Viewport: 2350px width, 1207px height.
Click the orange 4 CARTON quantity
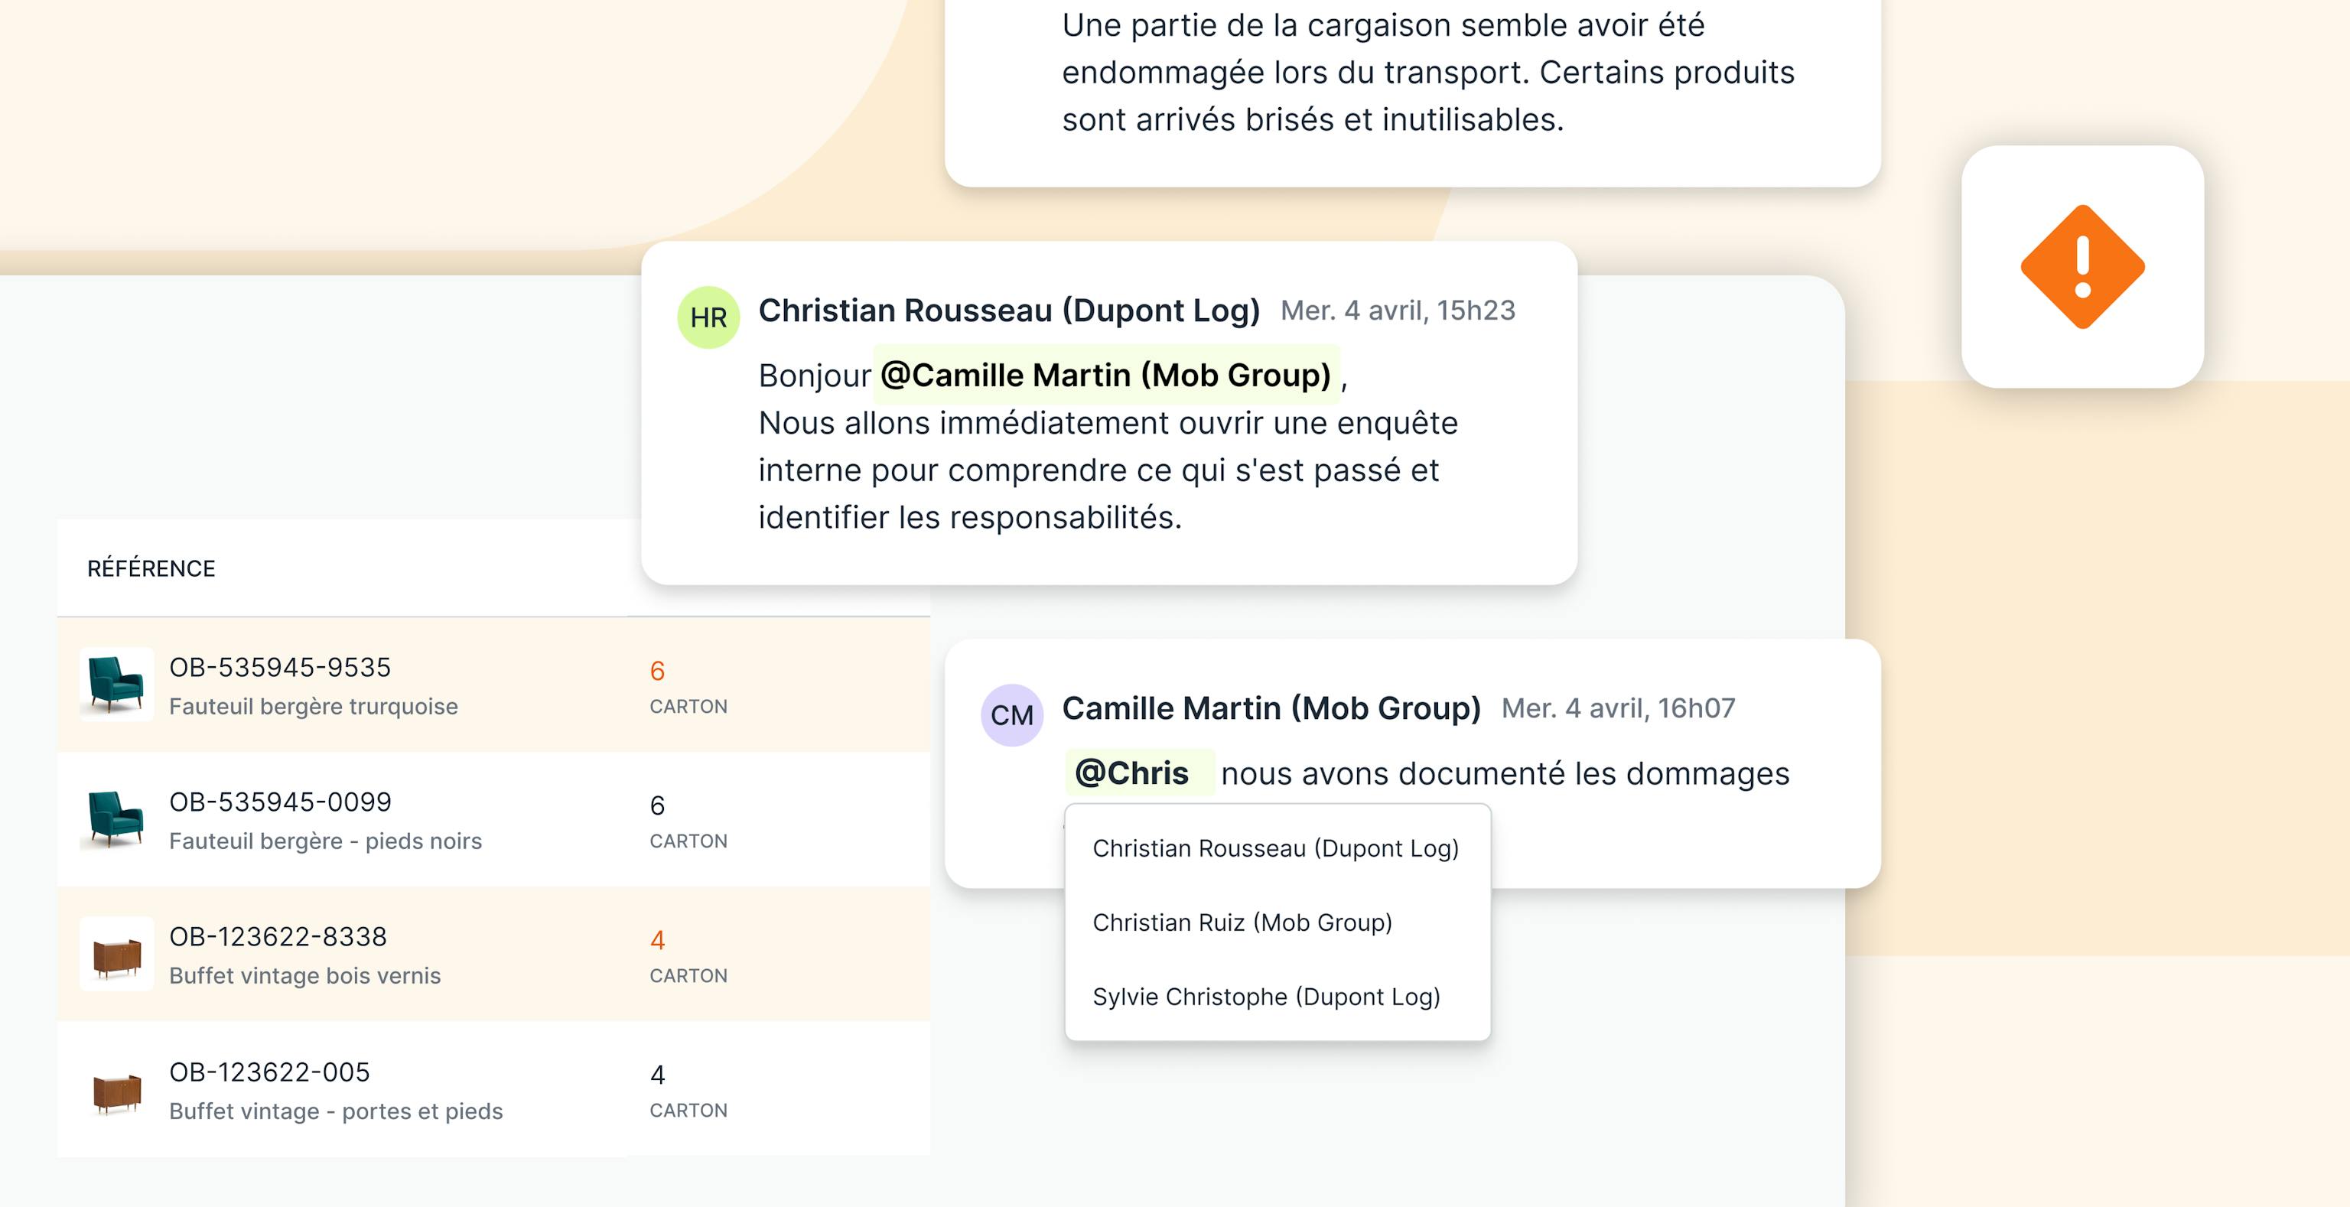[658, 941]
